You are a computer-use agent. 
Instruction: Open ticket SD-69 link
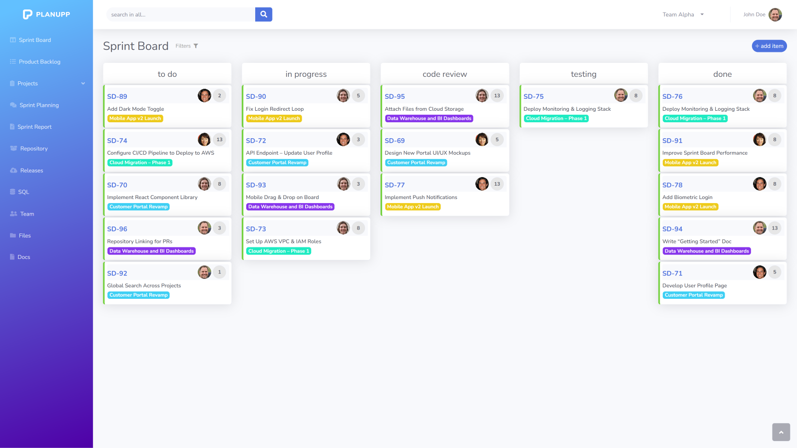point(395,141)
